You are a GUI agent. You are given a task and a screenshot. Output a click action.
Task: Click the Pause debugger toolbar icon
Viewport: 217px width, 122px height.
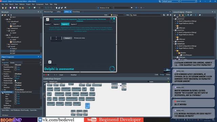click(39, 8)
